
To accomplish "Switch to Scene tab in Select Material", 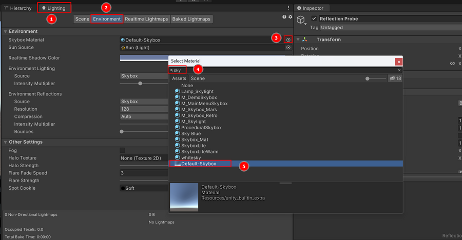I will click(198, 78).
